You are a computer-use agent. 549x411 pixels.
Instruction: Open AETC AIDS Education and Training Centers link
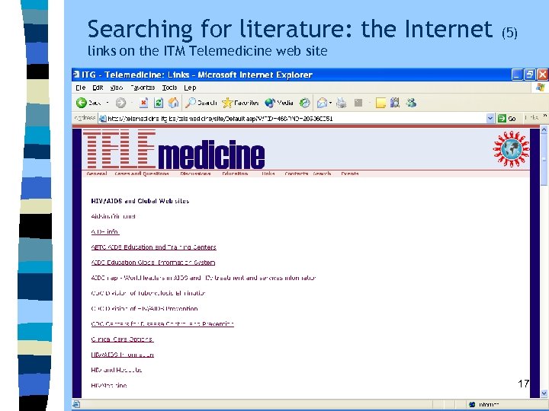[154, 247]
